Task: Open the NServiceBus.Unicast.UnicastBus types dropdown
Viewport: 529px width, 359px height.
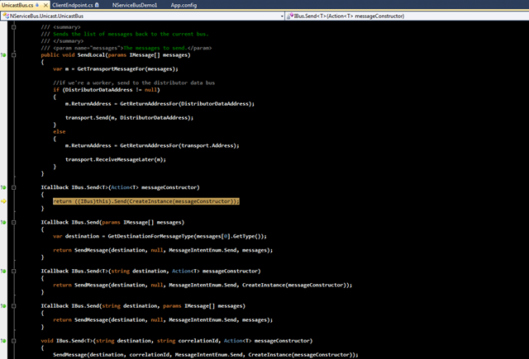Action: [x=143, y=16]
